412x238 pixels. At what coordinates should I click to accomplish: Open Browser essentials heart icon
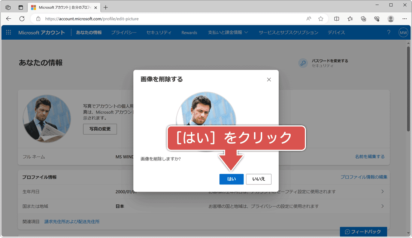click(377, 18)
